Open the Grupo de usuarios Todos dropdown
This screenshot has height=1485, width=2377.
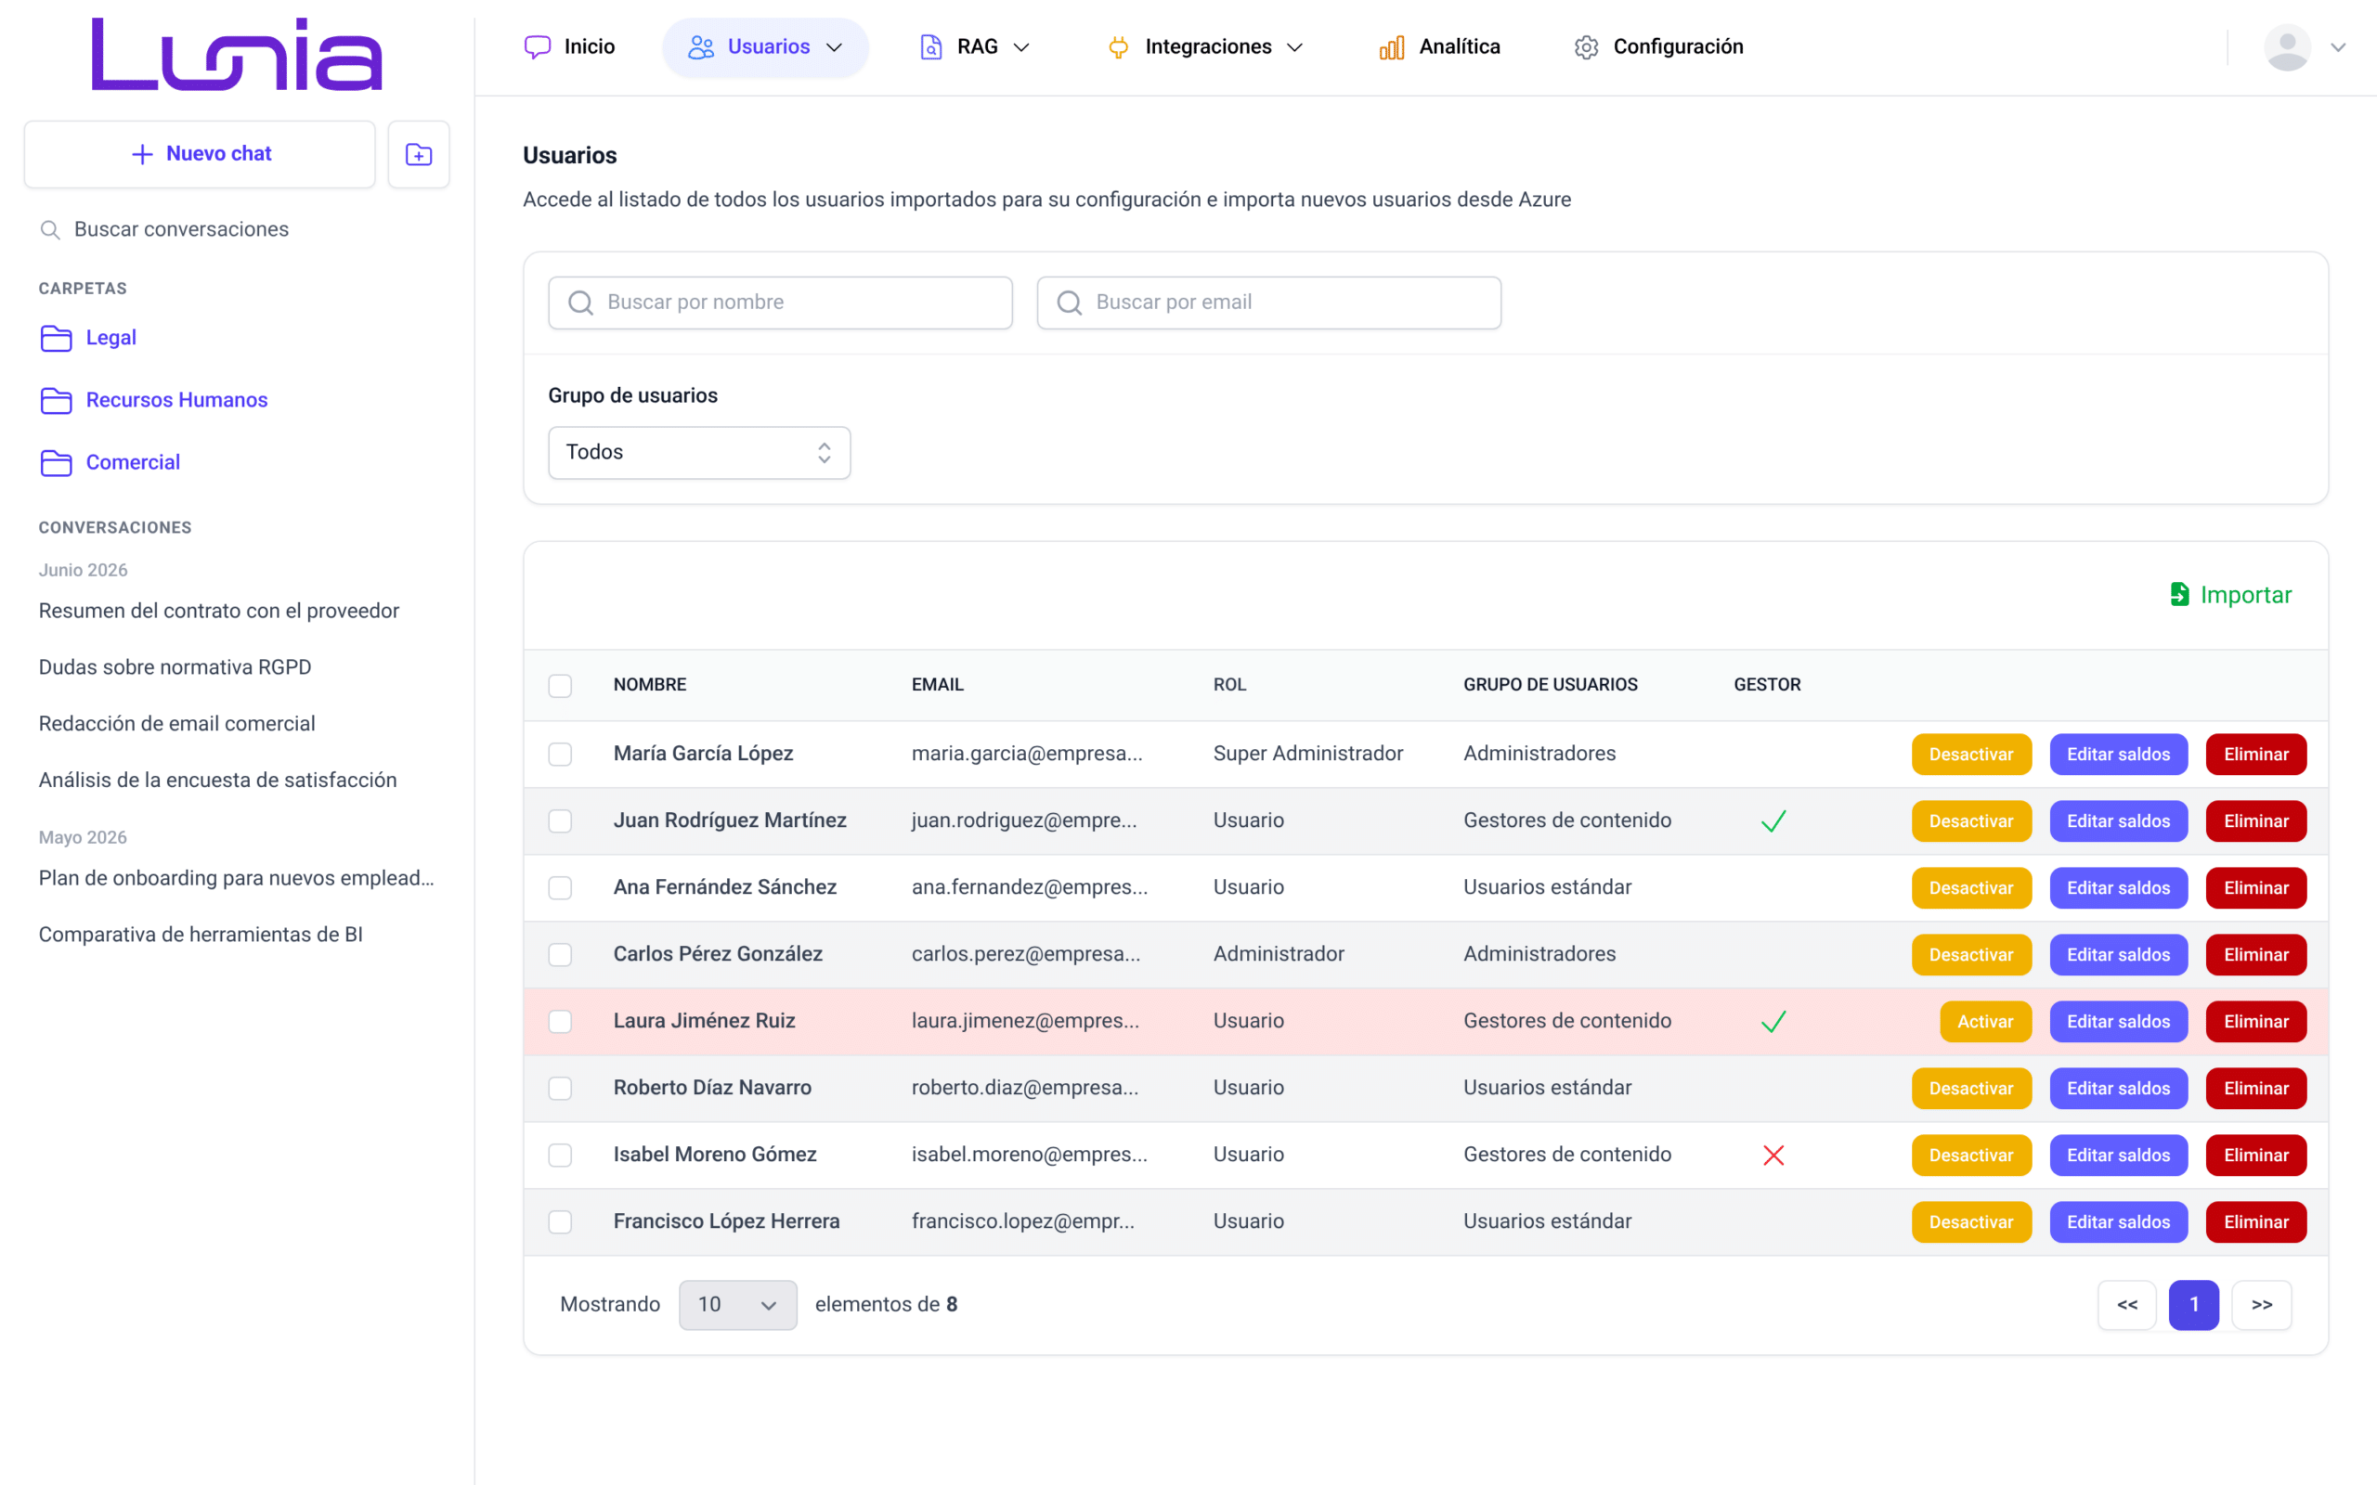point(699,453)
